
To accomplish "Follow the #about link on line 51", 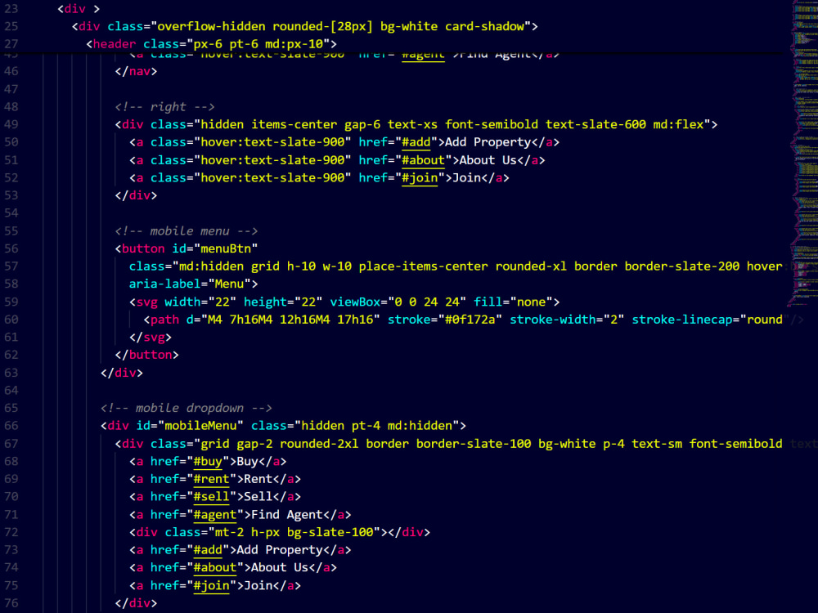I will pos(423,160).
